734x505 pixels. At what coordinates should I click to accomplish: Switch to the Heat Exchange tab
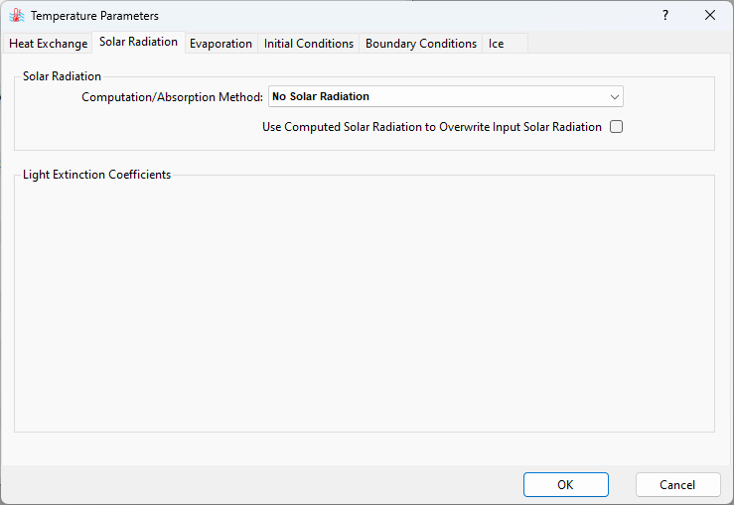(x=48, y=44)
